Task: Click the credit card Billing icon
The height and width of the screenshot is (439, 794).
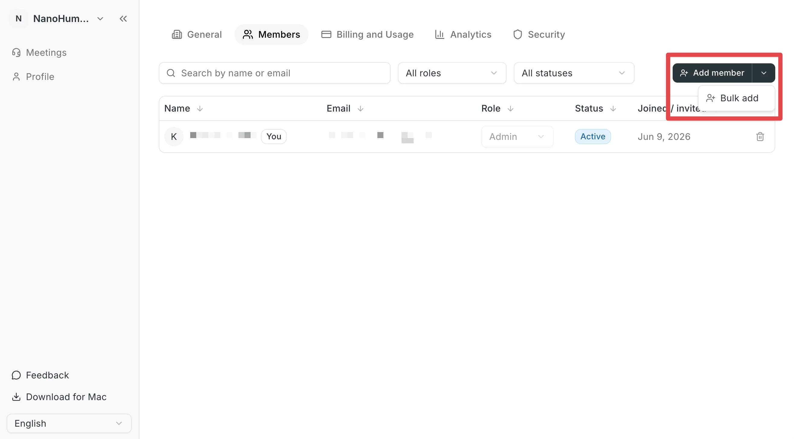Action: click(326, 34)
